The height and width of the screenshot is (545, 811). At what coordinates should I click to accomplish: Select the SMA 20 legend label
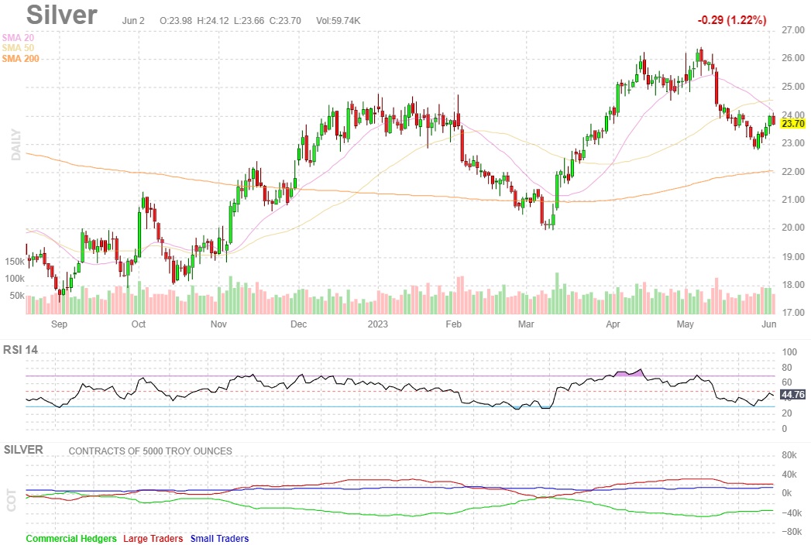pos(18,38)
